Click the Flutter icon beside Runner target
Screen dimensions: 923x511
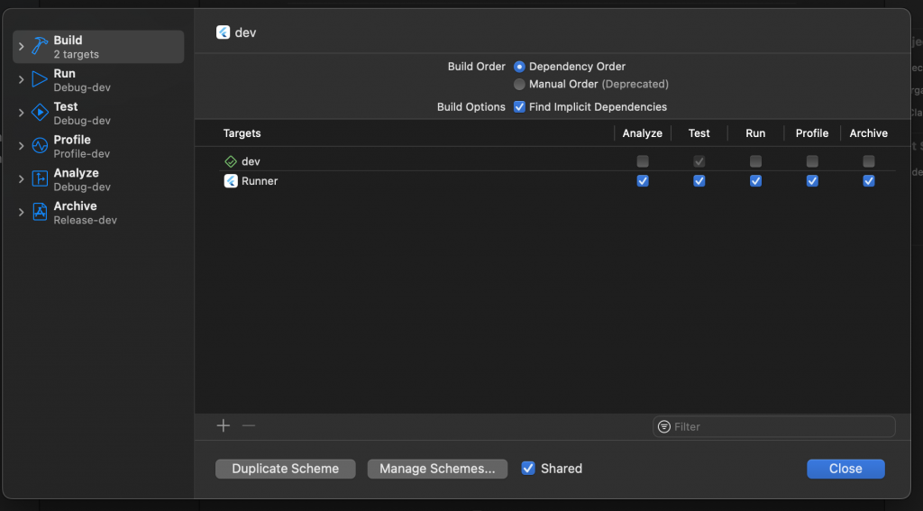[231, 181]
